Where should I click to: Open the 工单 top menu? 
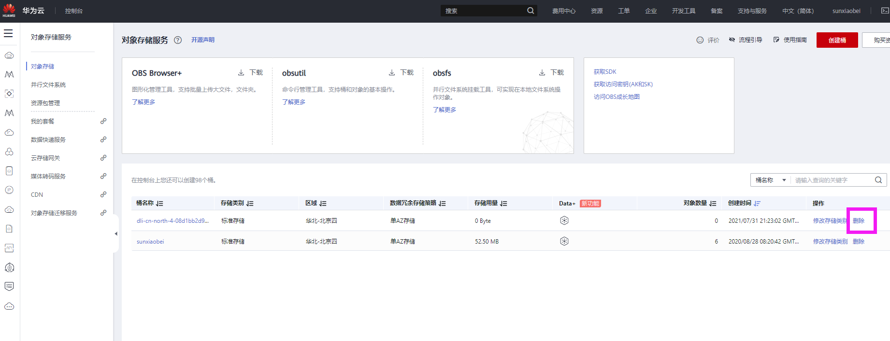[624, 11]
